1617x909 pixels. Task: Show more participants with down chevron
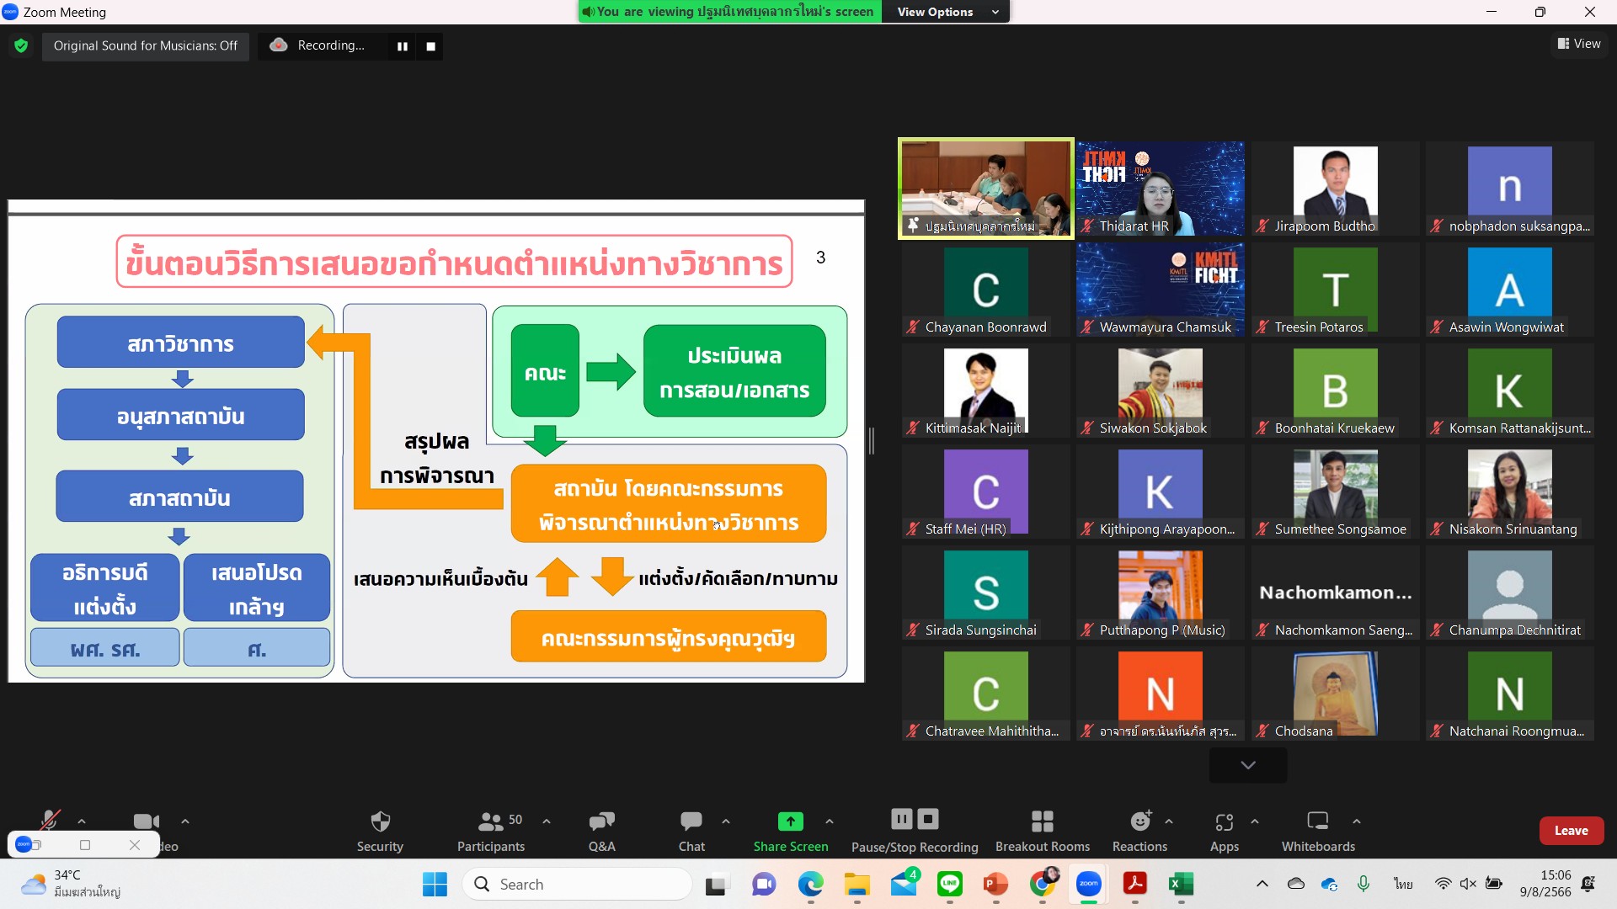pyautogui.click(x=1248, y=765)
